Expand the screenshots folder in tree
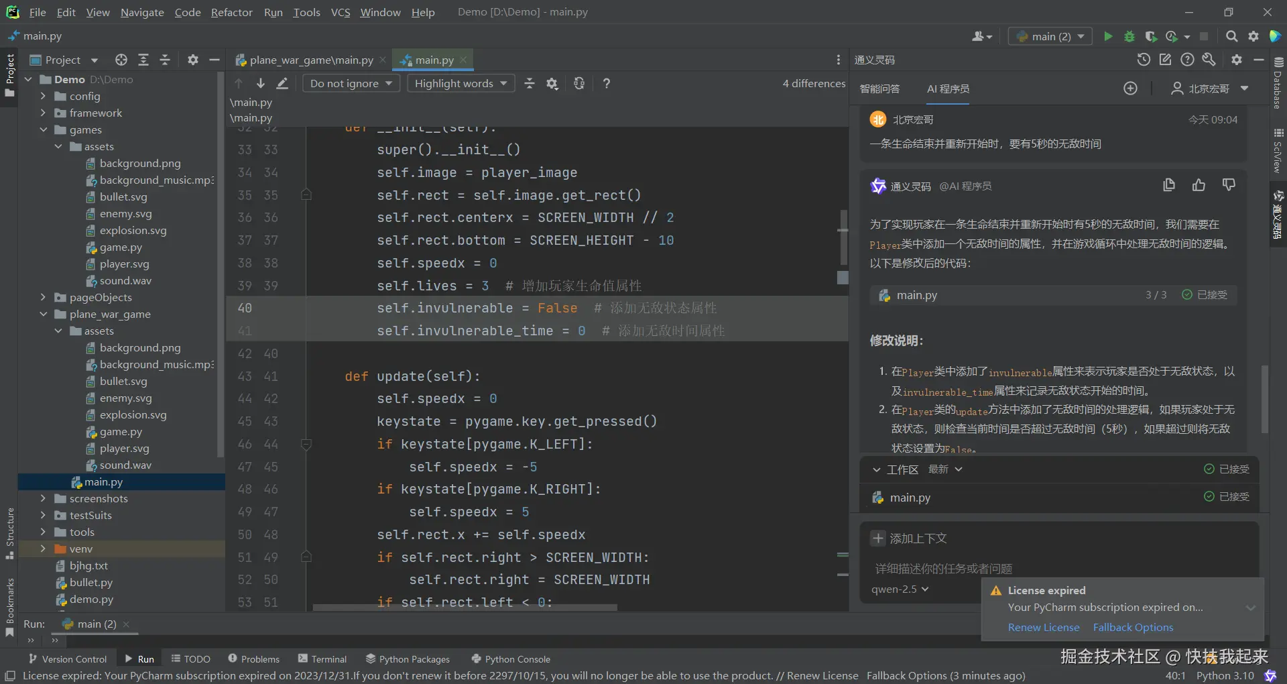The image size is (1287, 684). 43,498
